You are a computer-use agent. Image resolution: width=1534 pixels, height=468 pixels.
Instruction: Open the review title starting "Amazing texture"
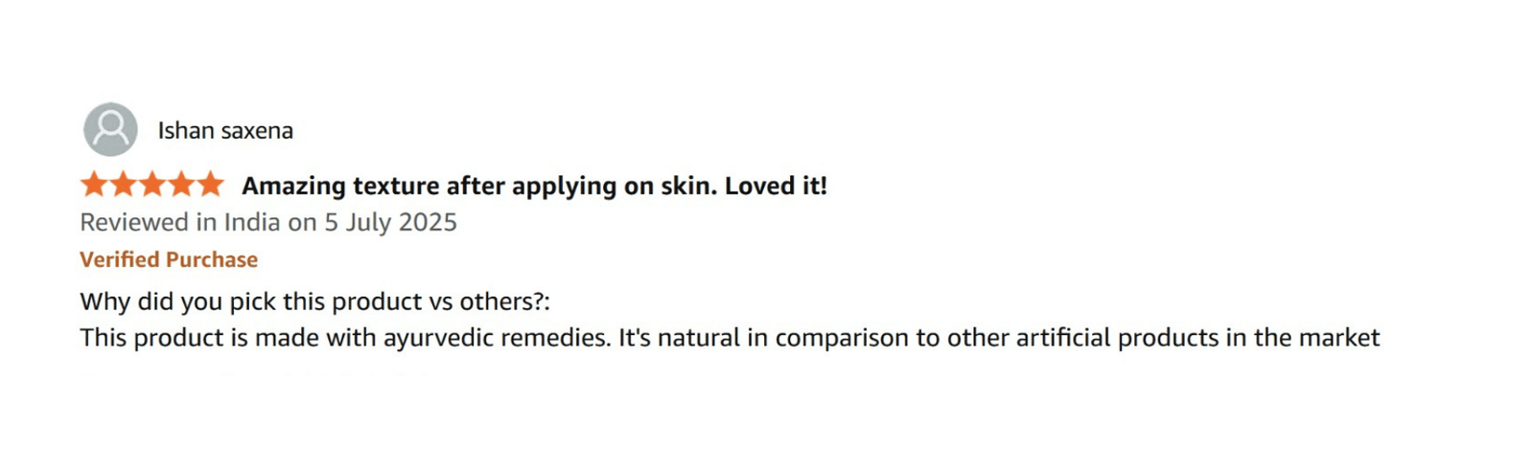[533, 186]
